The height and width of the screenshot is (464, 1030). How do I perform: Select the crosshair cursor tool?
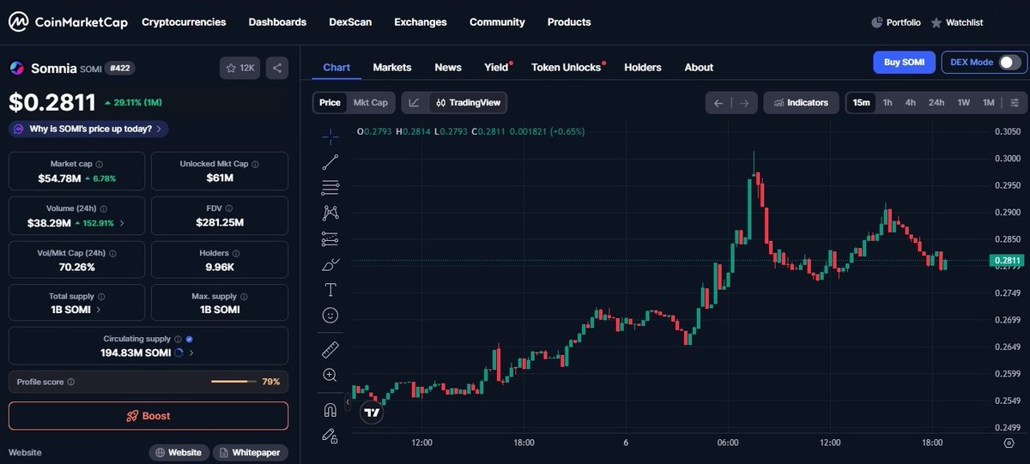tap(330, 136)
